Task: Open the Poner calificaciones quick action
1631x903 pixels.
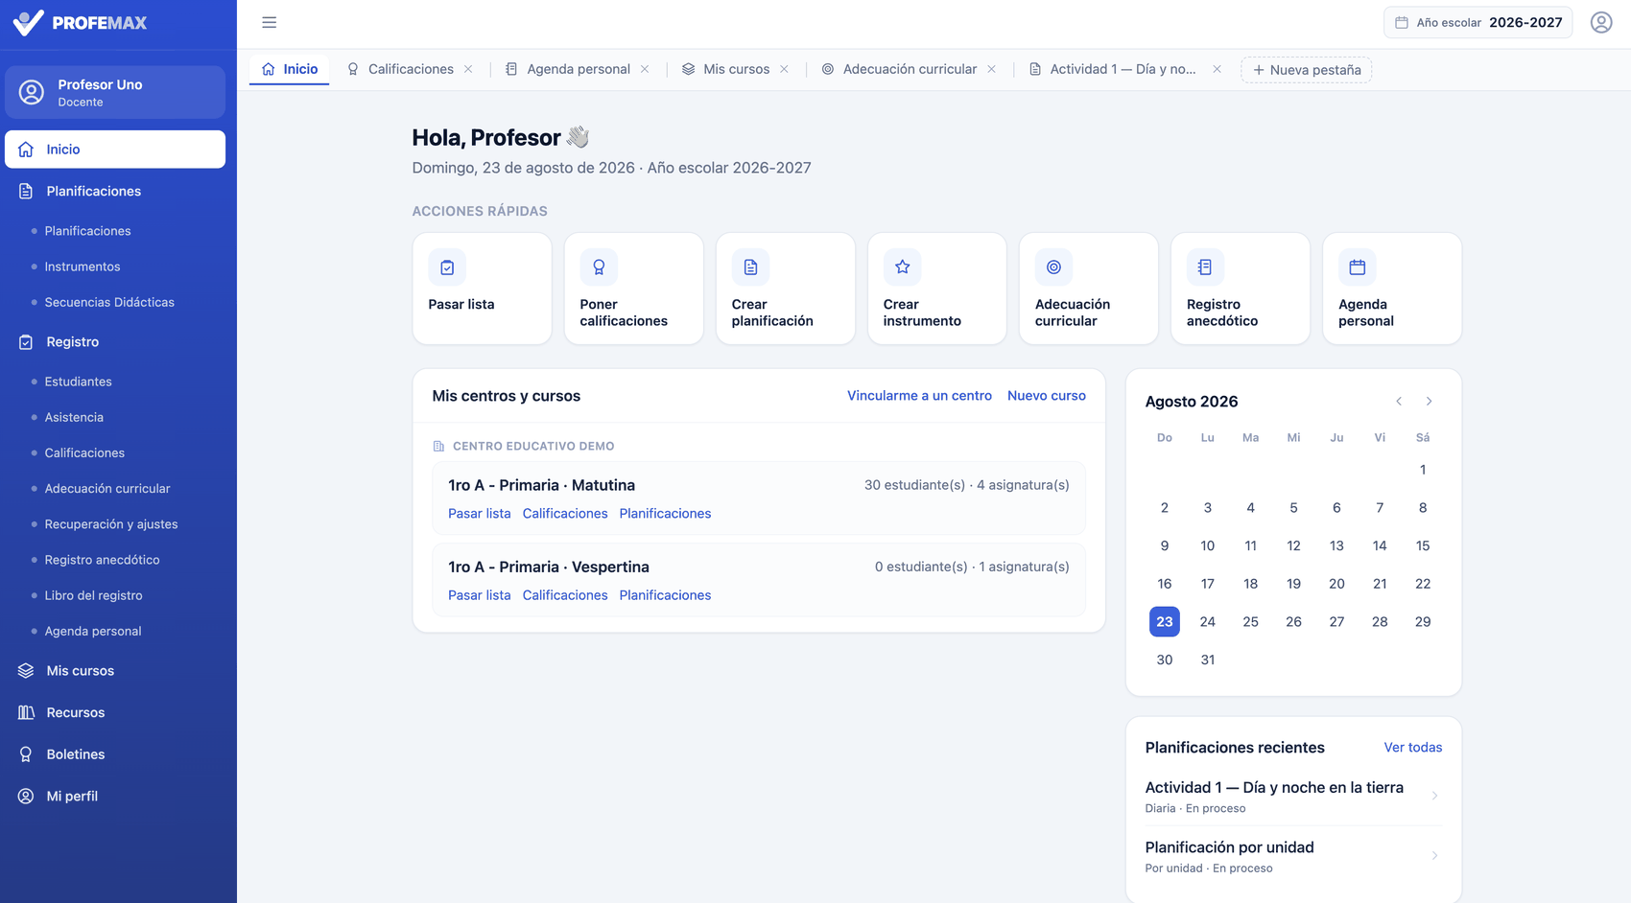Action: pyautogui.click(x=633, y=289)
